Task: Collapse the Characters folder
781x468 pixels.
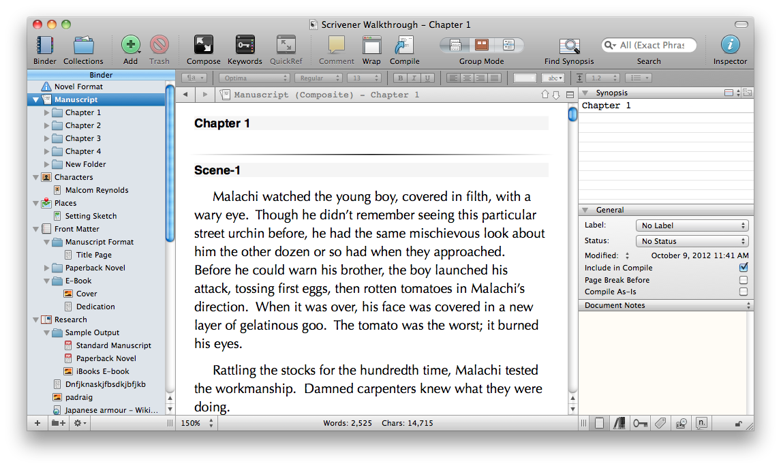Action: click(x=36, y=177)
